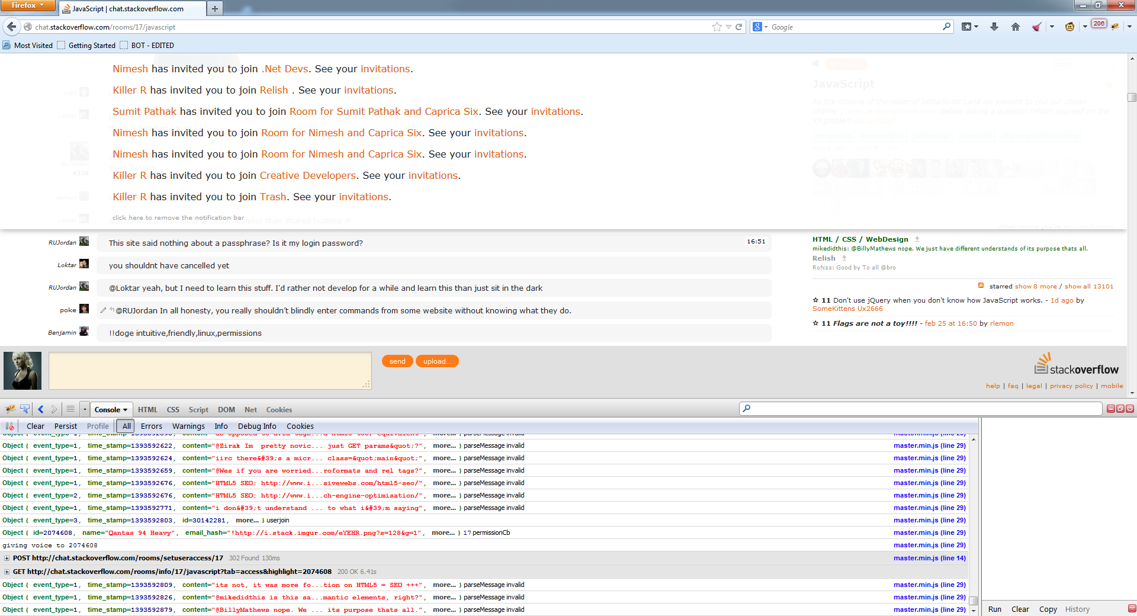The height and width of the screenshot is (616, 1137).
Task: Toggle break on all errors icon
Action: [x=10, y=426]
